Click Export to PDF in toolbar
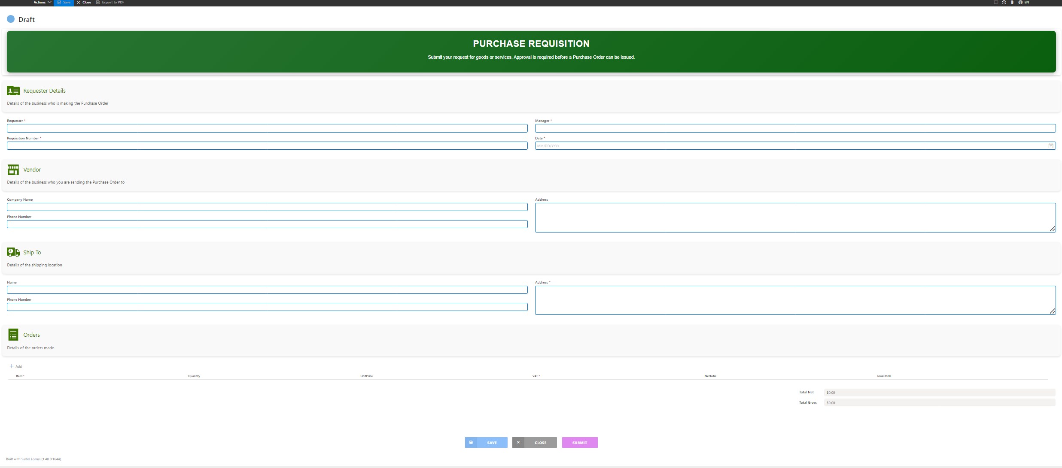Image resolution: width=1062 pixels, height=468 pixels. coord(110,3)
